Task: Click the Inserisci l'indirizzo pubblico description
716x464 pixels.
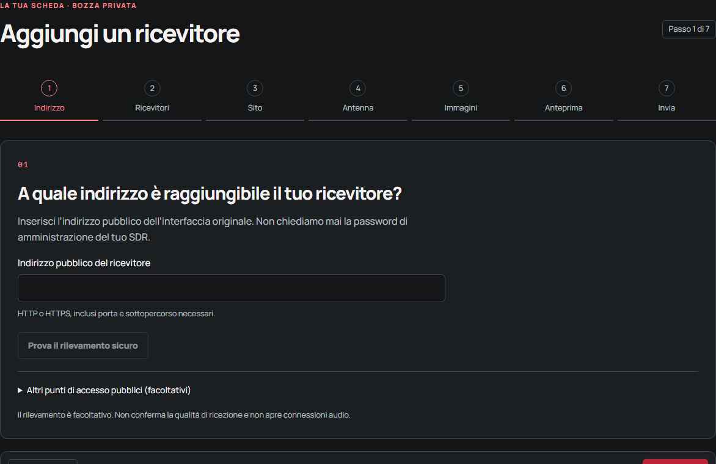Action: point(213,229)
